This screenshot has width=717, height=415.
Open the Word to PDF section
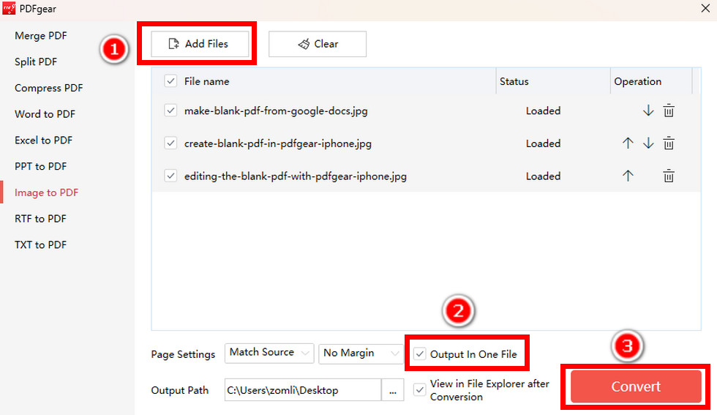[45, 114]
